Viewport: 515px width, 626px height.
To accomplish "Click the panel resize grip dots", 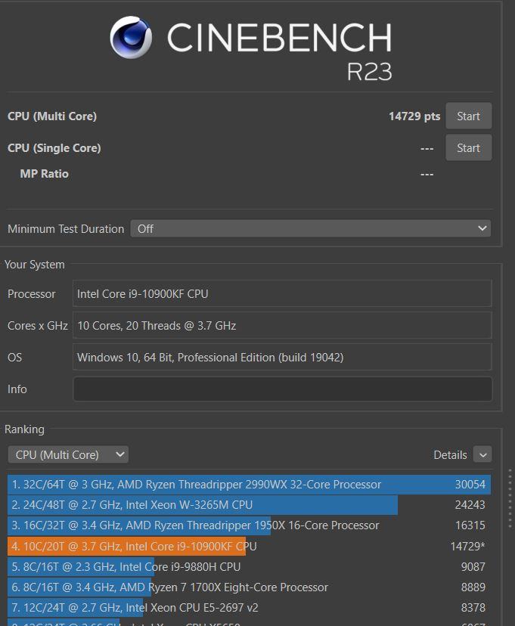I will coord(510,499).
